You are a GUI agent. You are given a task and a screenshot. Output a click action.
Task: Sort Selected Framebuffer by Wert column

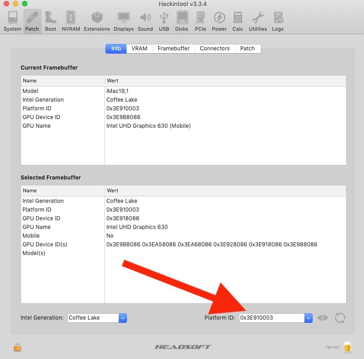[x=226, y=190]
